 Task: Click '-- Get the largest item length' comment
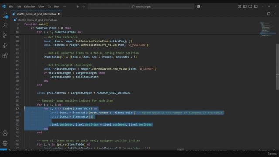[68, 65]
